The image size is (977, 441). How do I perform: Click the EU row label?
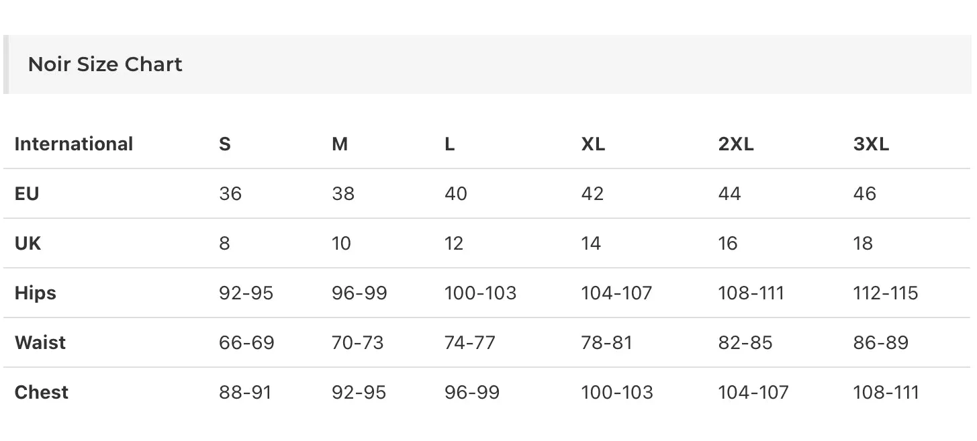(x=27, y=193)
